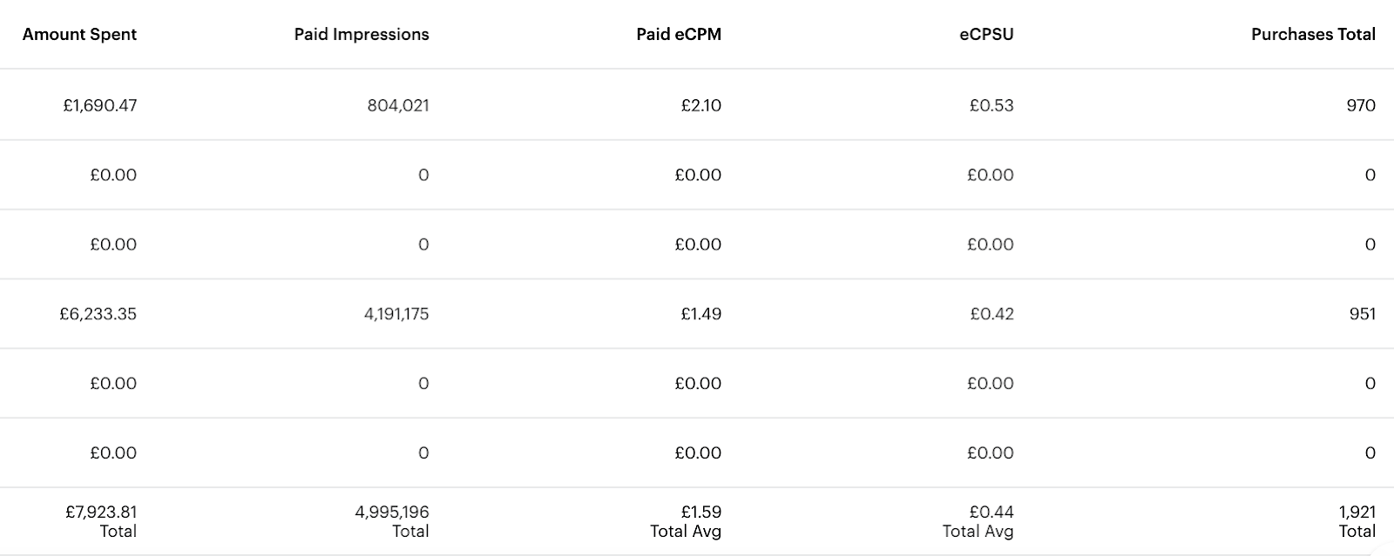This screenshot has width=1394, height=556.
Task: Click the £0.53 eCPSU value
Action: (x=991, y=105)
